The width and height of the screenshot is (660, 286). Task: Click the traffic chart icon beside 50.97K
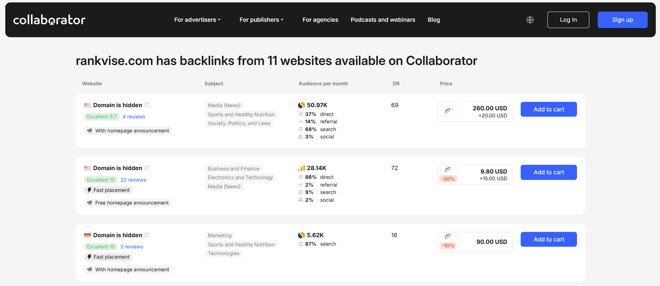pos(302,105)
